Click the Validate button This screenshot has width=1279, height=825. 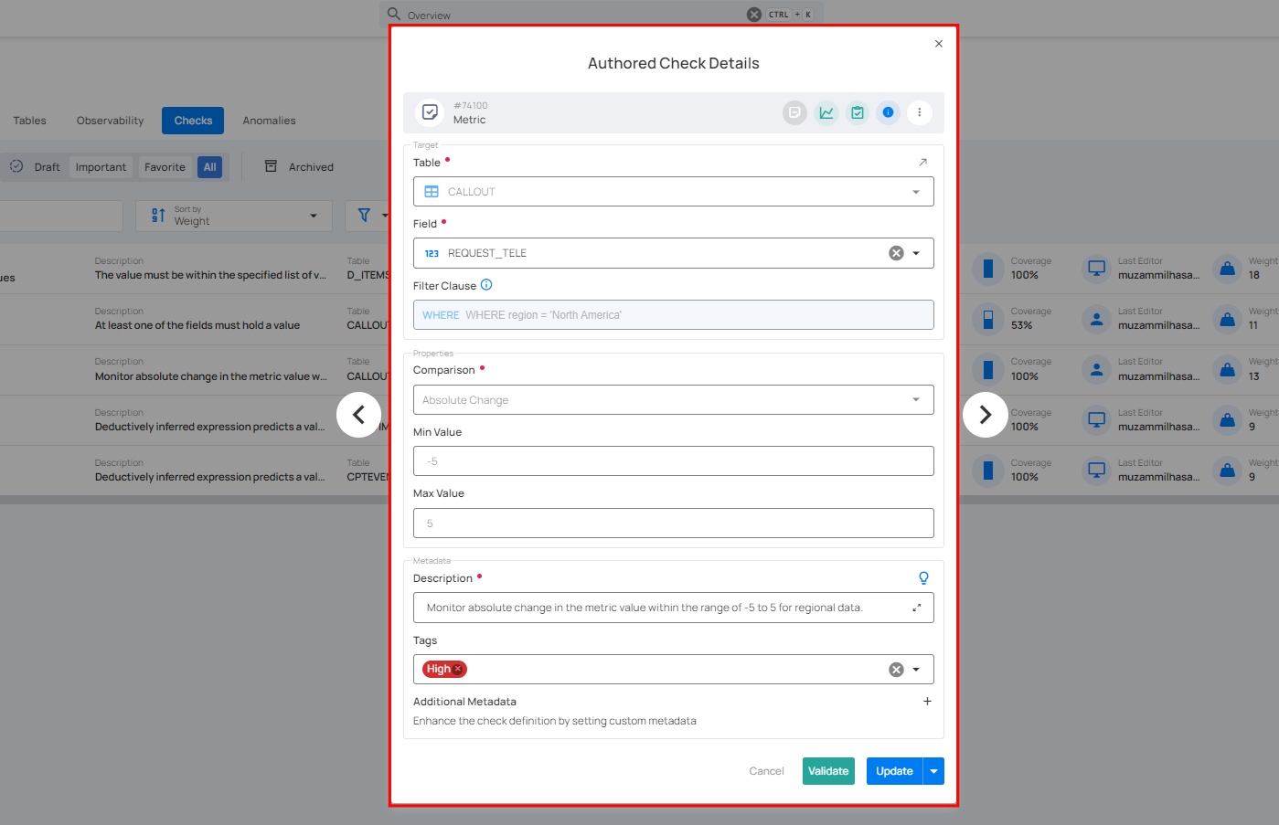click(828, 771)
